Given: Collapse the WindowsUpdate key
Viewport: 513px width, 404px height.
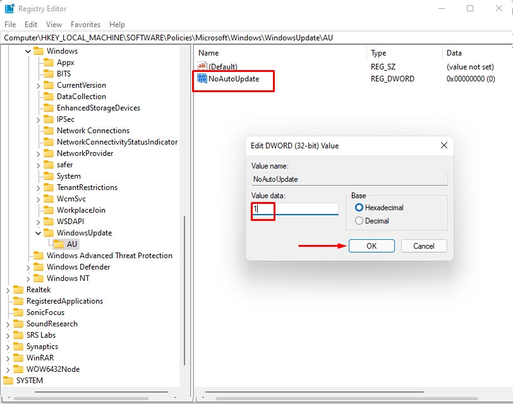Looking at the screenshot, I should click(x=38, y=233).
